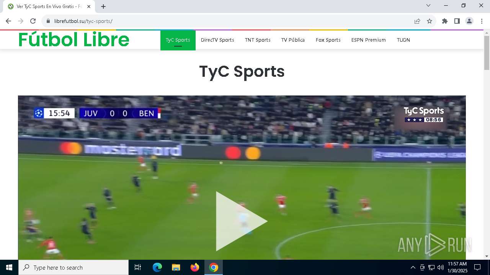Open File Explorer from taskbar
Viewport: 490px width, 275px height.
tap(176, 267)
